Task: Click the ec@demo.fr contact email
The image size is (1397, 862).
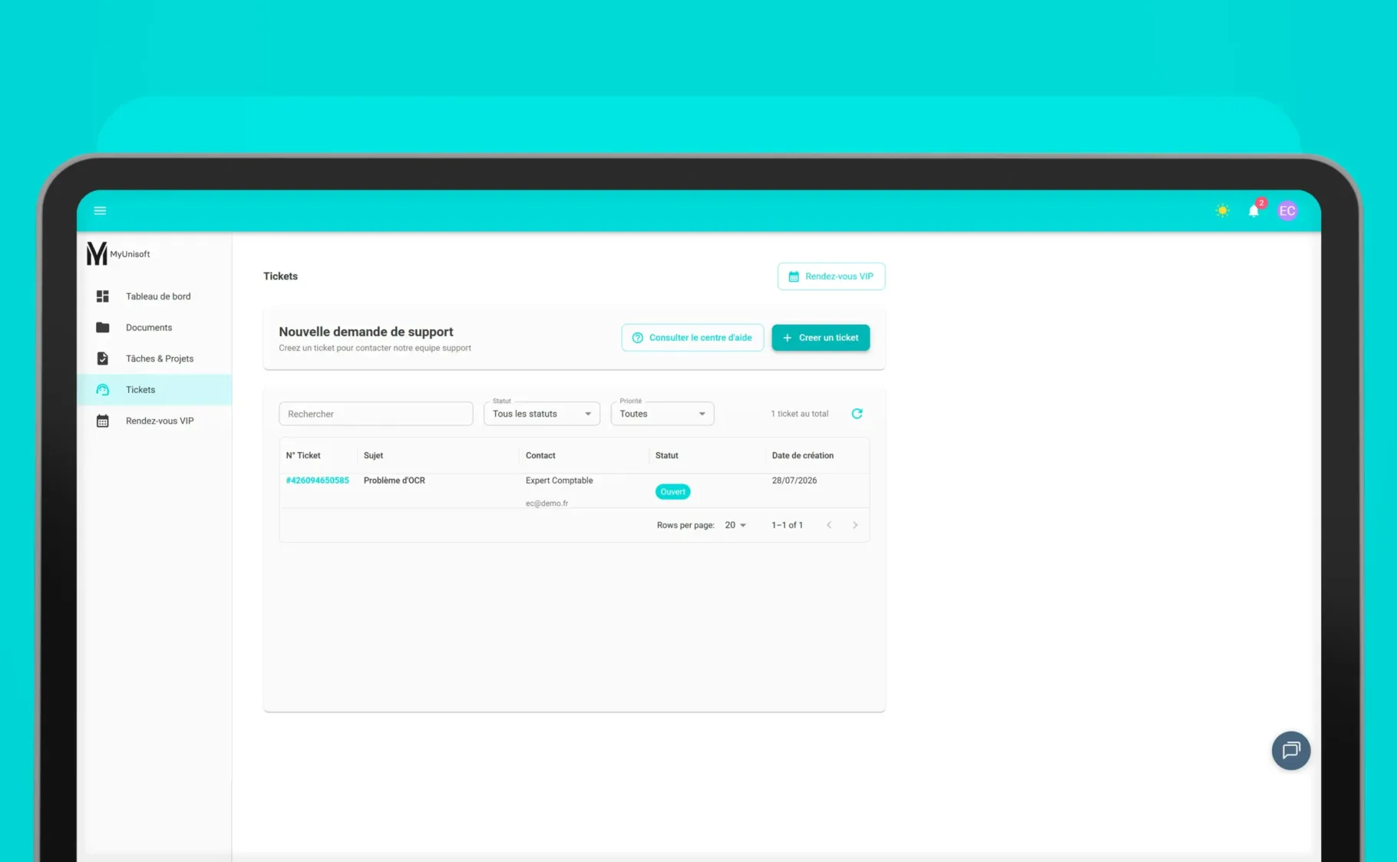Action: click(547, 504)
